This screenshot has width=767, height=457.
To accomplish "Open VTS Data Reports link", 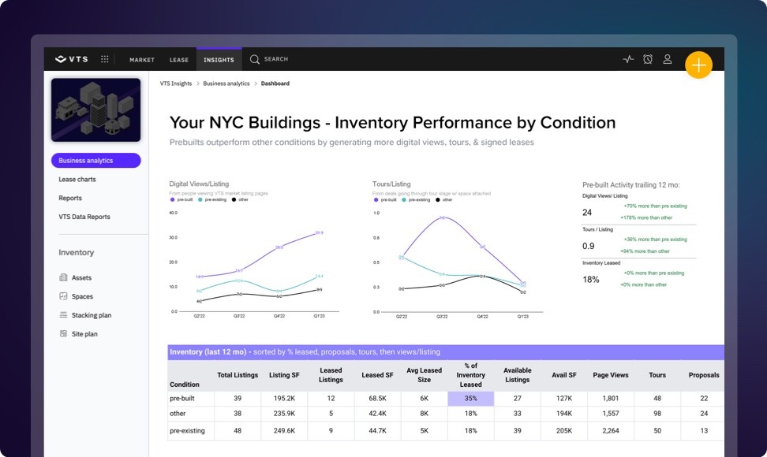I will 84,217.
